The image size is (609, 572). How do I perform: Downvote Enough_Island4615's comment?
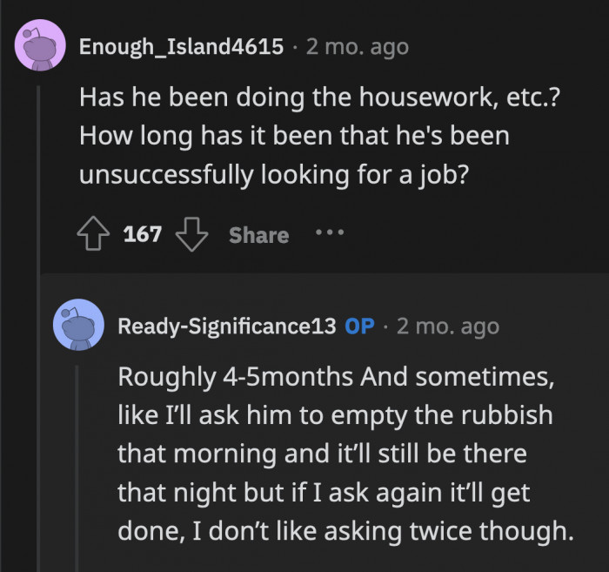(x=192, y=235)
